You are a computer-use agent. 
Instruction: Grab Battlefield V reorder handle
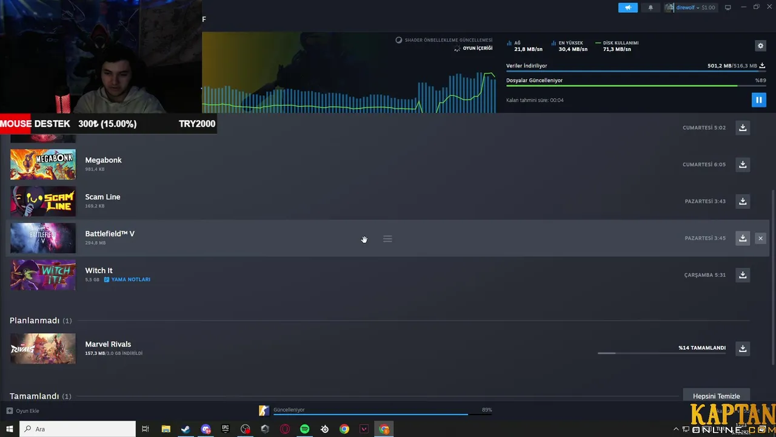pyautogui.click(x=387, y=239)
